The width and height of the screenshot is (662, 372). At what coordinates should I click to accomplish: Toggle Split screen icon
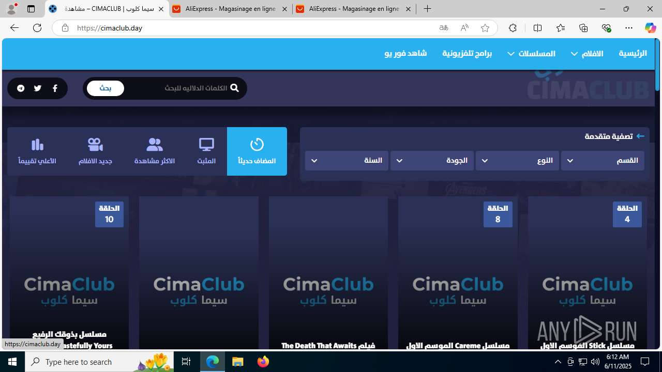pos(537,28)
